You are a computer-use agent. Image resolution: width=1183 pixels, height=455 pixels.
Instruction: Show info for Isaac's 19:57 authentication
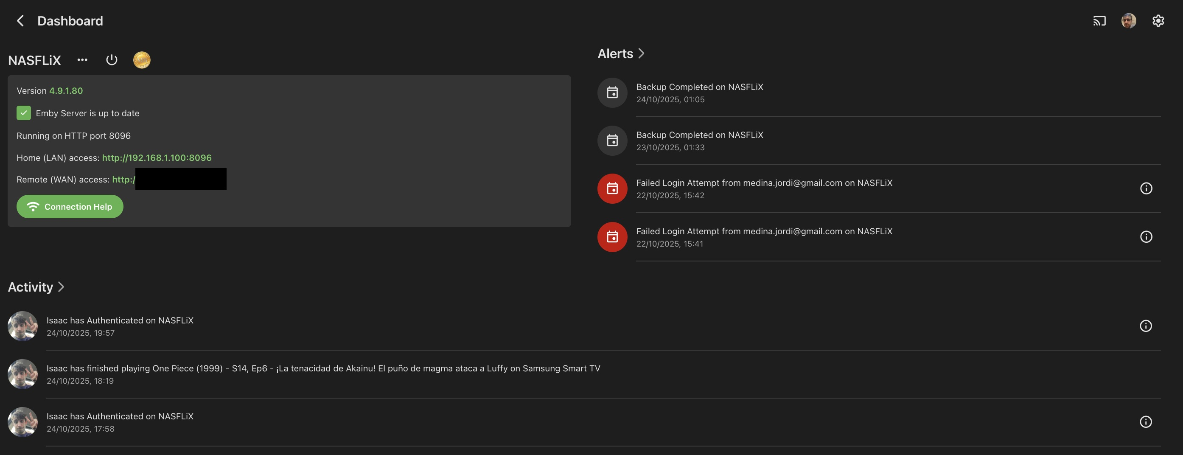tap(1145, 326)
